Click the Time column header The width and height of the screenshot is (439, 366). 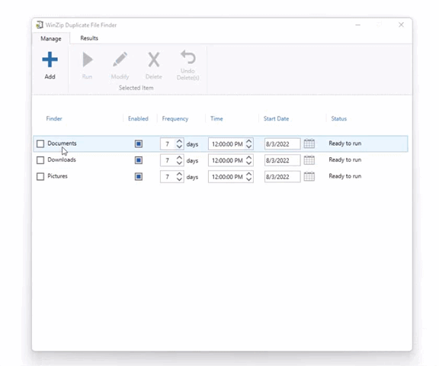pyautogui.click(x=216, y=118)
